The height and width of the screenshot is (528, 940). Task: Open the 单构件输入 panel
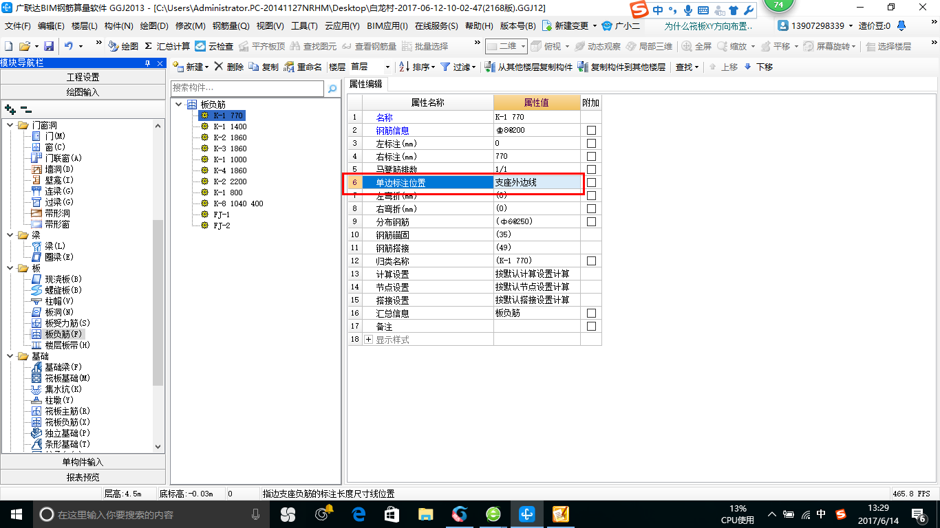[x=83, y=462]
